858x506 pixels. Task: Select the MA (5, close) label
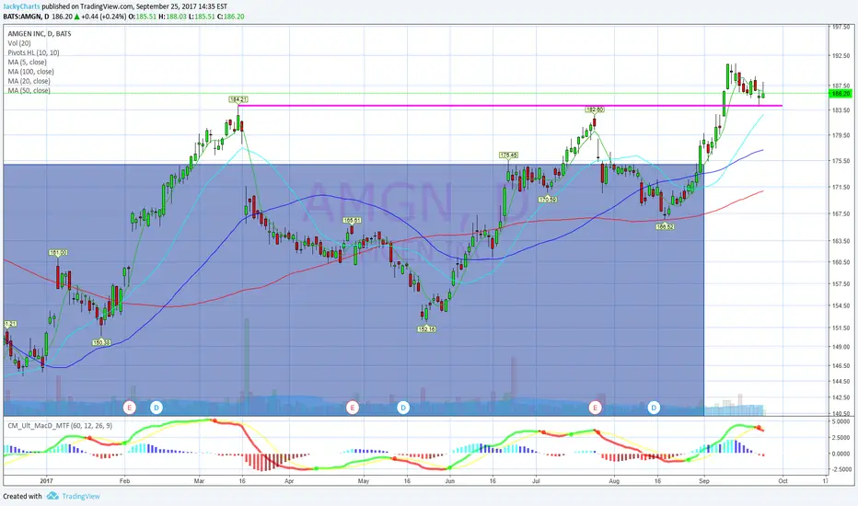[27, 63]
